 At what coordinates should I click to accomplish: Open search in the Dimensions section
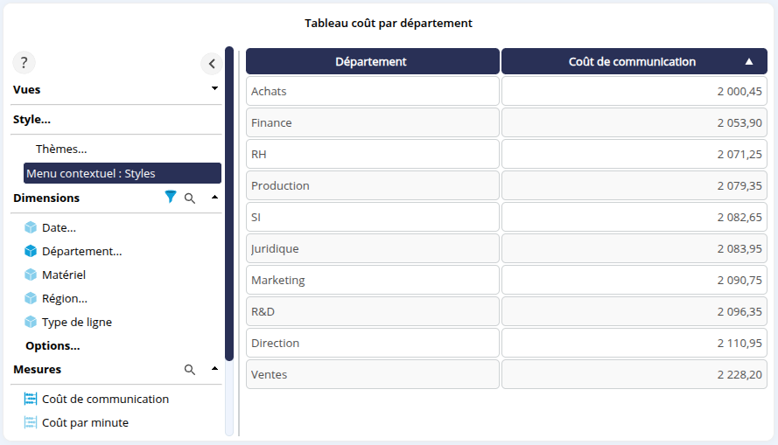click(x=190, y=198)
